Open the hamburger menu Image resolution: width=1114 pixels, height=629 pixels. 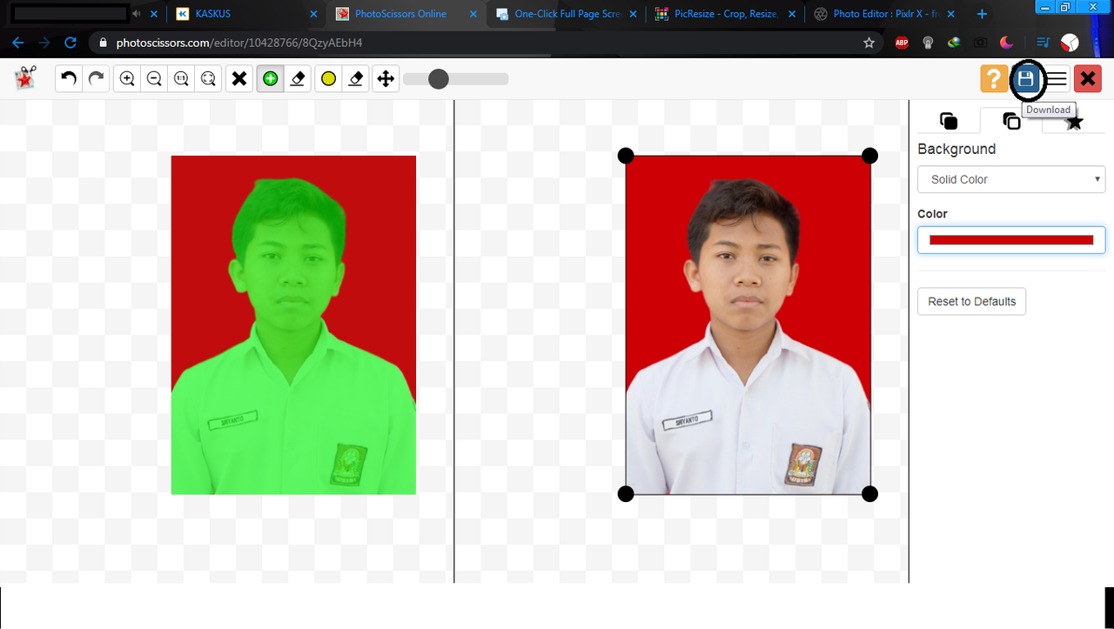click(1057, 79)
